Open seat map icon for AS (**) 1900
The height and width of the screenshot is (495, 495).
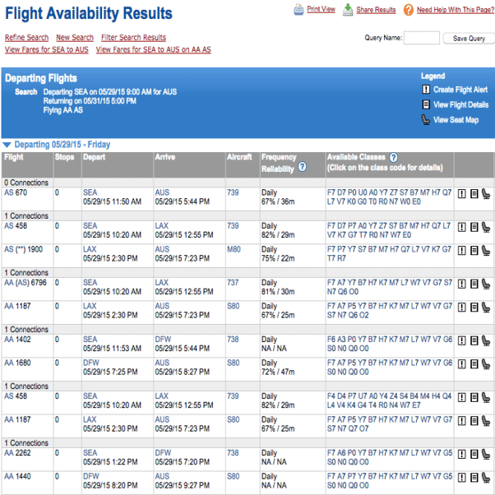point(485,249)
